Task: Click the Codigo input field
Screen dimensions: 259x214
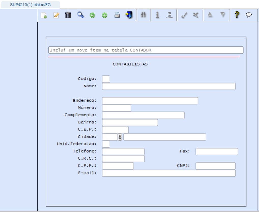Action: (x=106, y=79)
